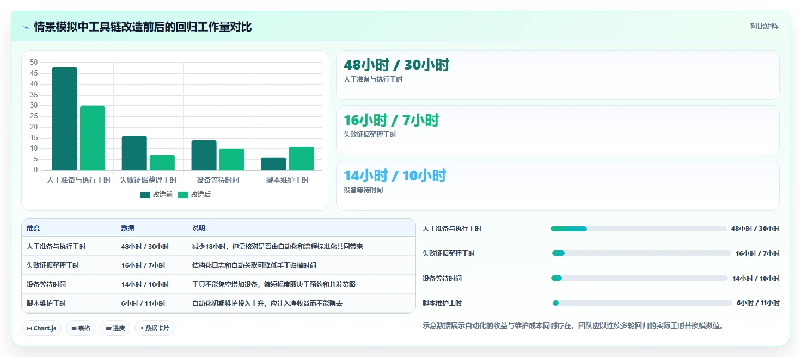Click chart x-axis label 脚本维护工时
Screen dimensions: 801x357
coord(288,180)
